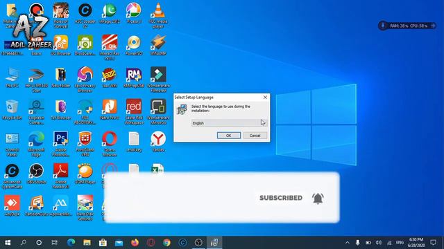
Task: Open Rules of Survival desktop shortcut
Action: click(60, 15)
